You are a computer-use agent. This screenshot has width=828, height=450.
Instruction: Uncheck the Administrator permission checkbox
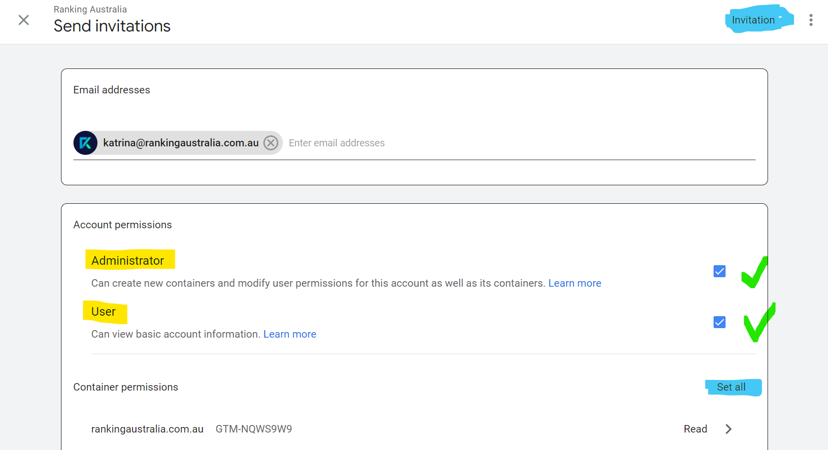pyautogui.click(x=719, y=271)
